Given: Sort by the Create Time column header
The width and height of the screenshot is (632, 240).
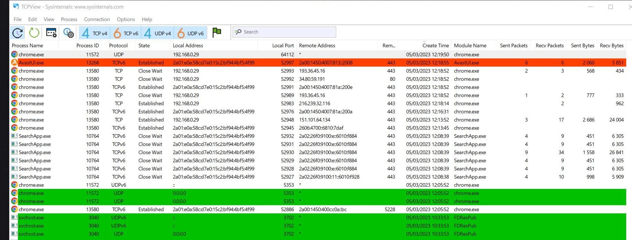Looking at the screenshot, I should [x=436, y=45].
